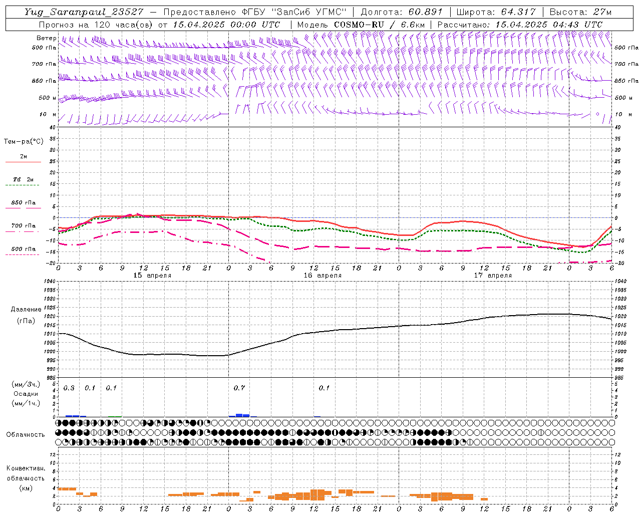Select the Td 2м dew point legend
Viewport: 641px width, 513px height.
click(23, 180)
